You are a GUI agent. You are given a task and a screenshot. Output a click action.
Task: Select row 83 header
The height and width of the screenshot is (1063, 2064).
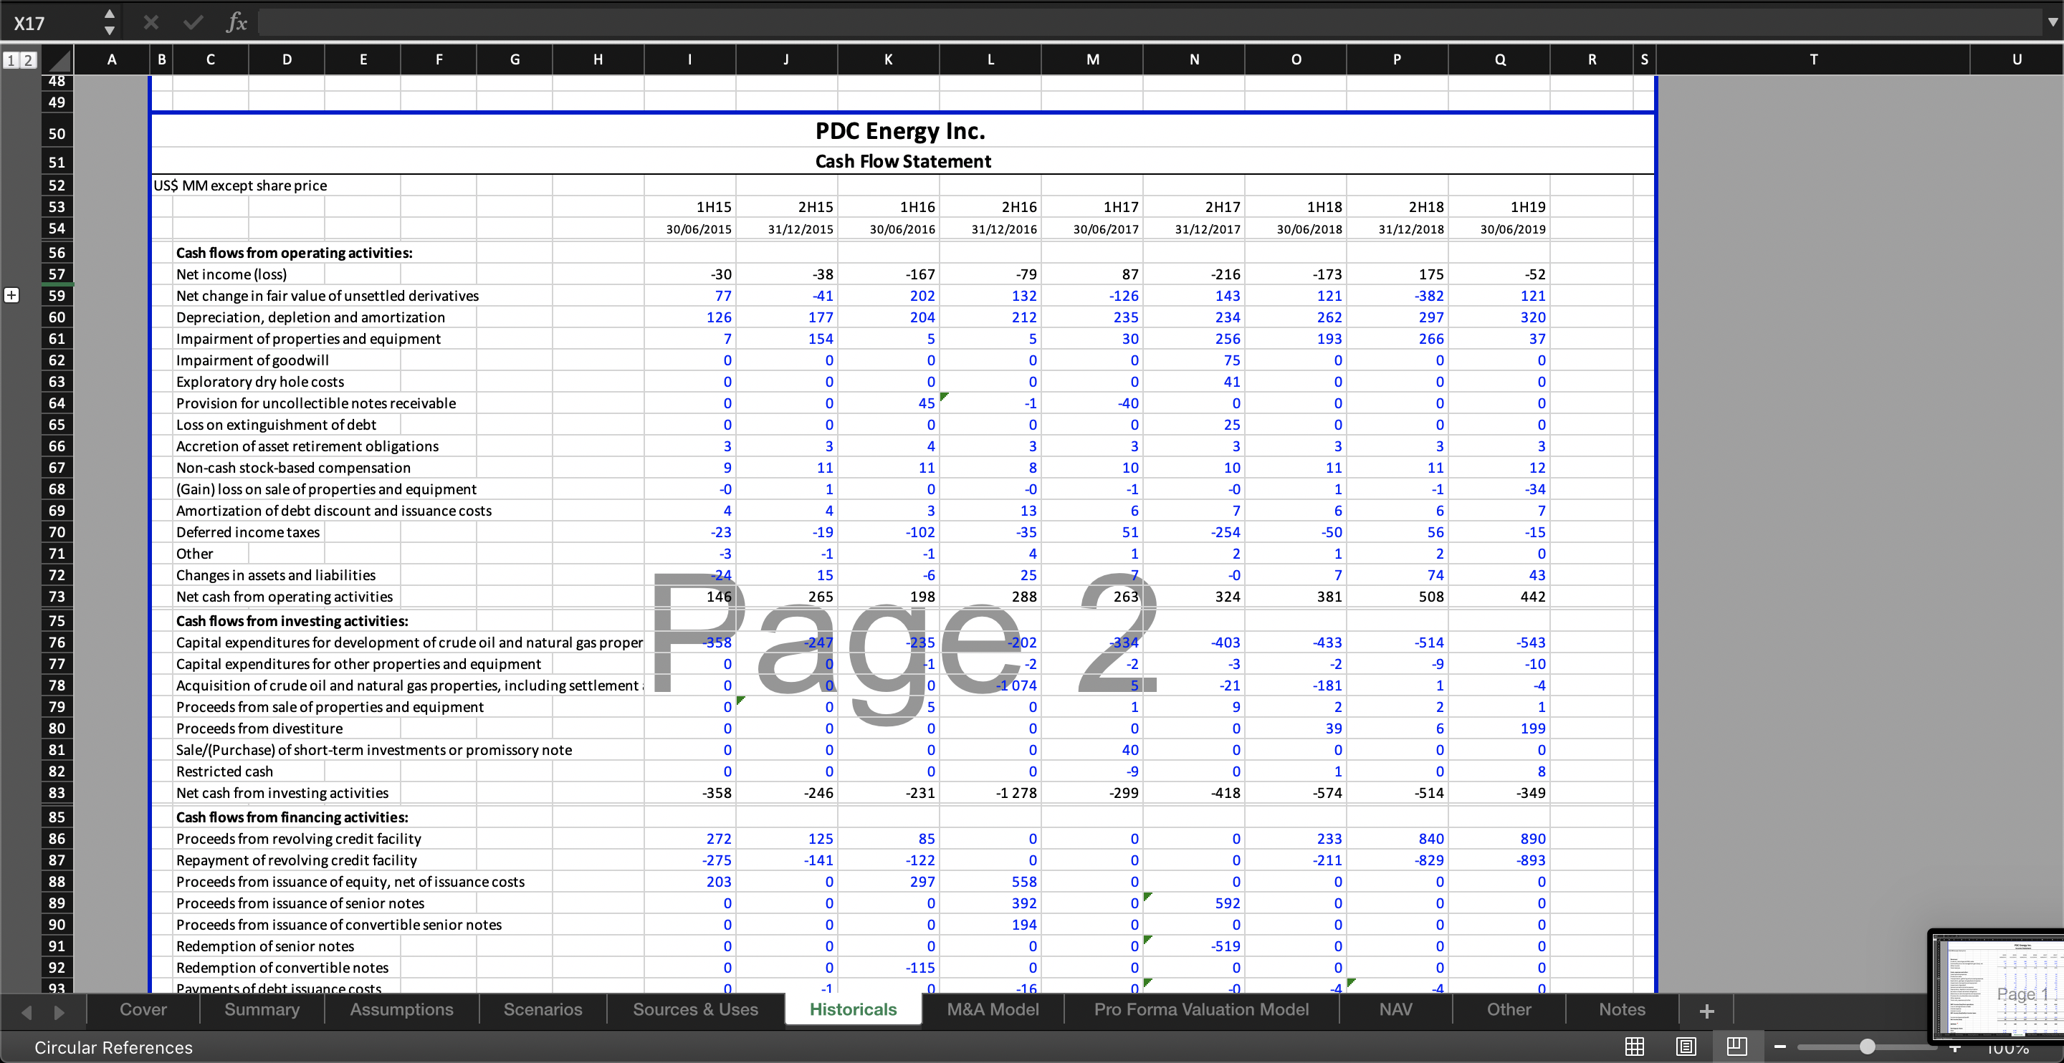tap(56, 792)
